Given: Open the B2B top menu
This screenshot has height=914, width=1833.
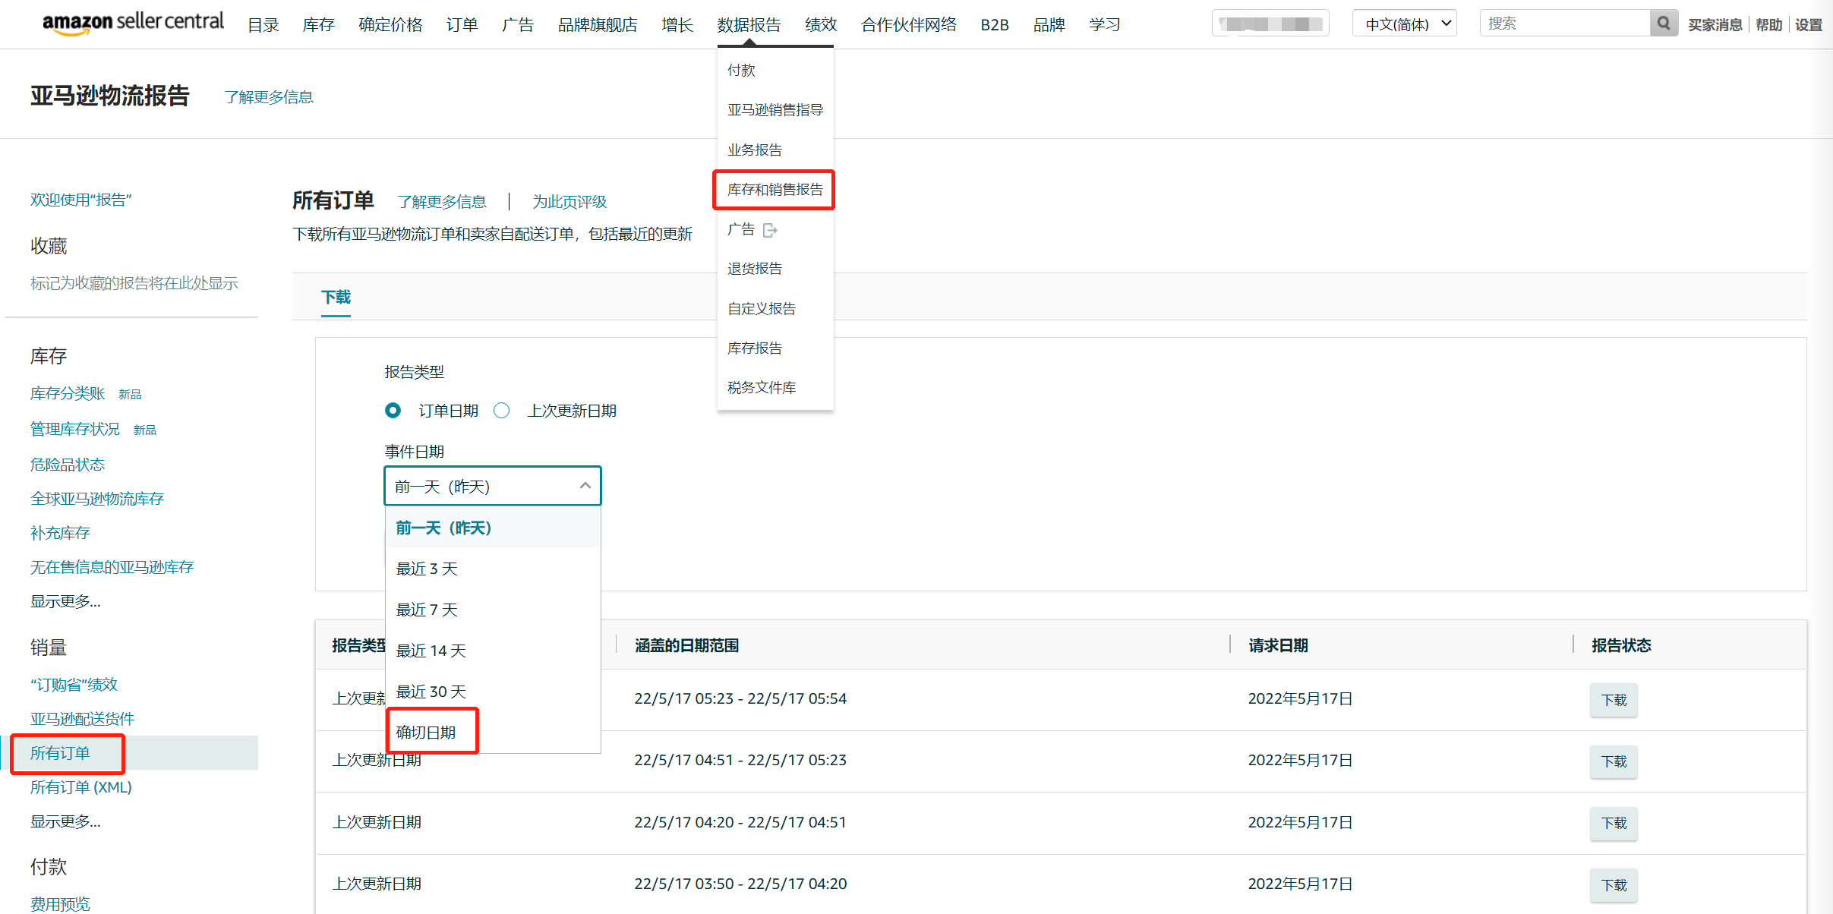Looking at the screenshot, I should click(995, 25).
